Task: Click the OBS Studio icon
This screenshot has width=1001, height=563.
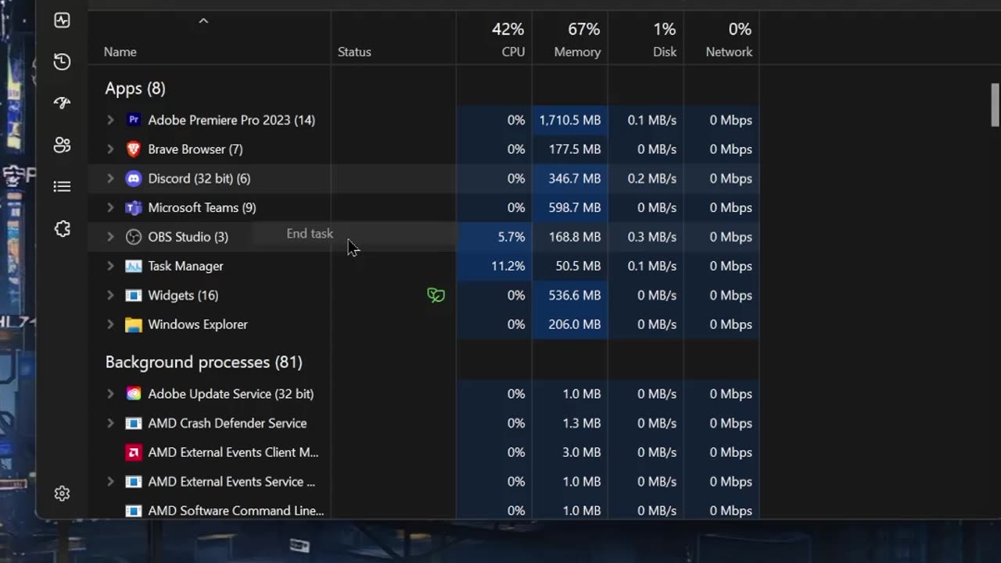Action: tap(134, 237)
